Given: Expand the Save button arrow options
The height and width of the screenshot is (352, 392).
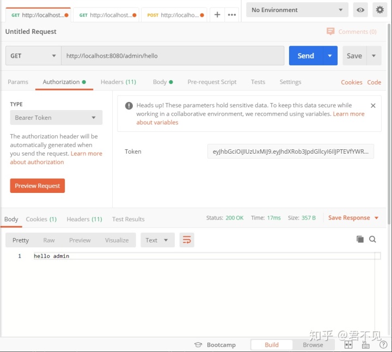Looking at the screenshot, I should coord(373,56).
